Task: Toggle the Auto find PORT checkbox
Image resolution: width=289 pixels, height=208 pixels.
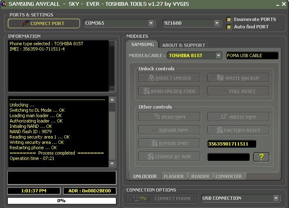Action: [x=229, y=27]
